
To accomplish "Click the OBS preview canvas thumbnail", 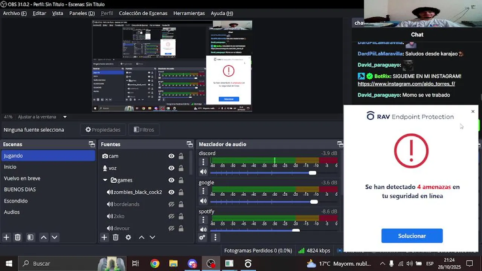I will point(172,66).
